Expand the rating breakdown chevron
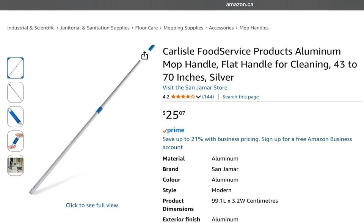Viewport: 364px width, 223px height. coord(198,97)
